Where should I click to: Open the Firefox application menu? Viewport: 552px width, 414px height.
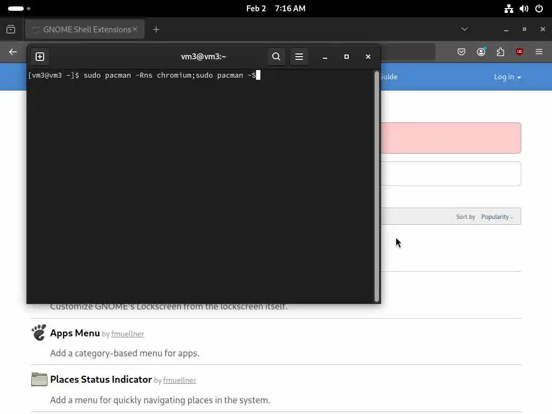[x=539, y=52]
